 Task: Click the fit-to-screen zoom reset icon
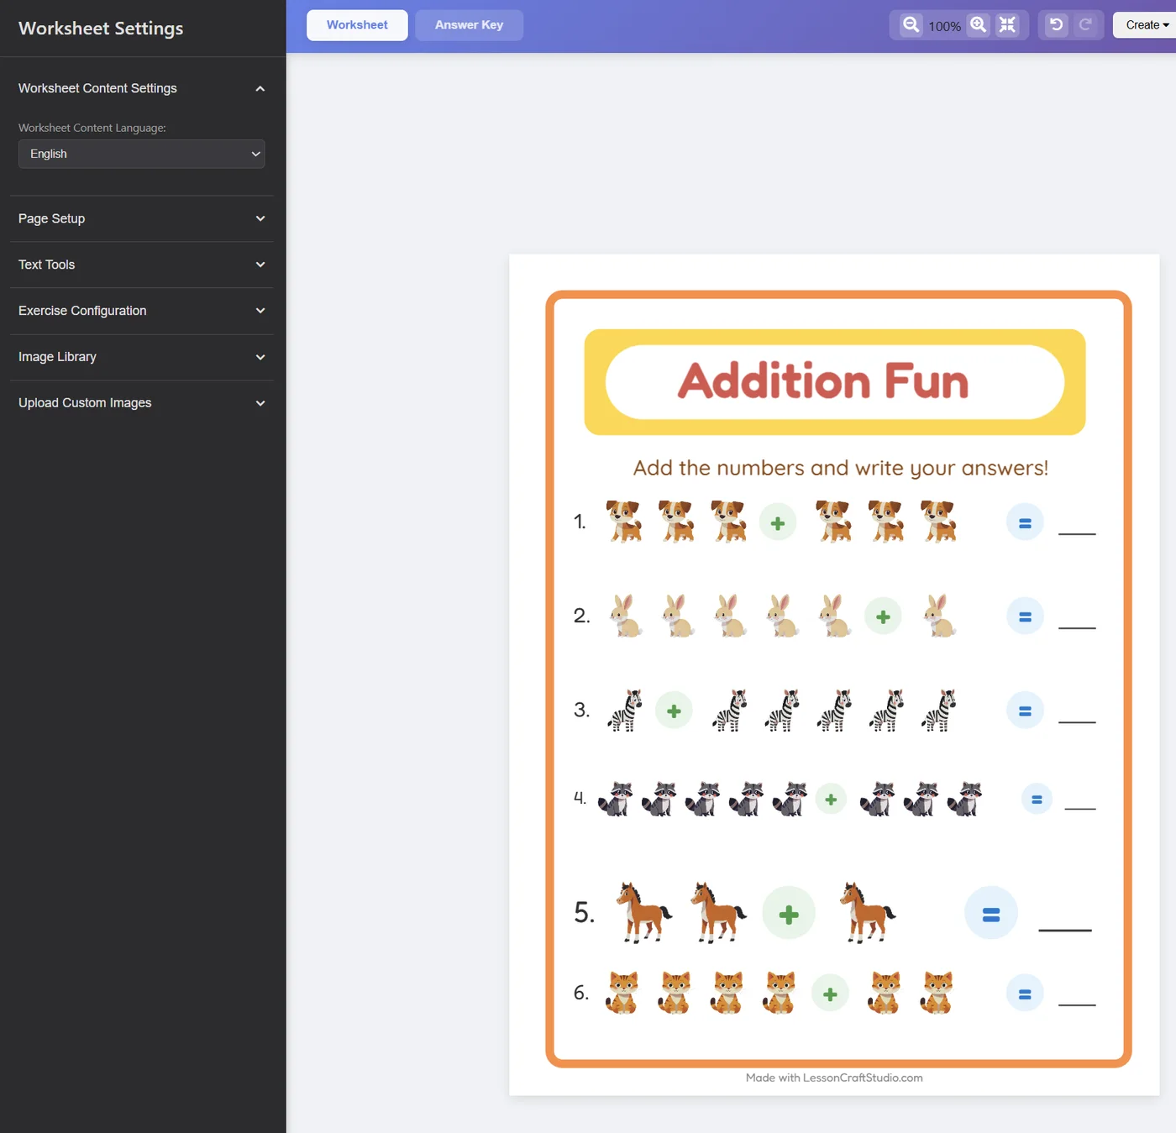1007,25
